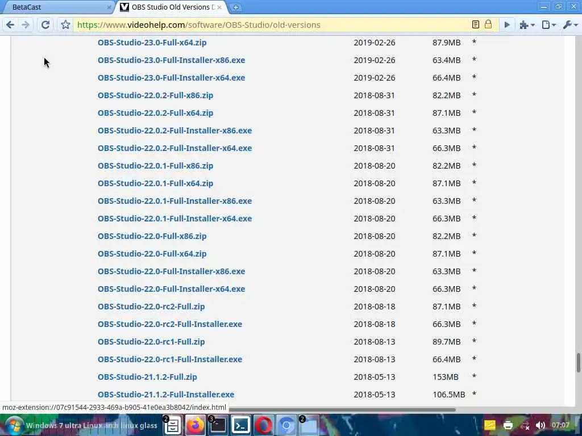
Task: Open the wrench settings menu
Action: 569,25
